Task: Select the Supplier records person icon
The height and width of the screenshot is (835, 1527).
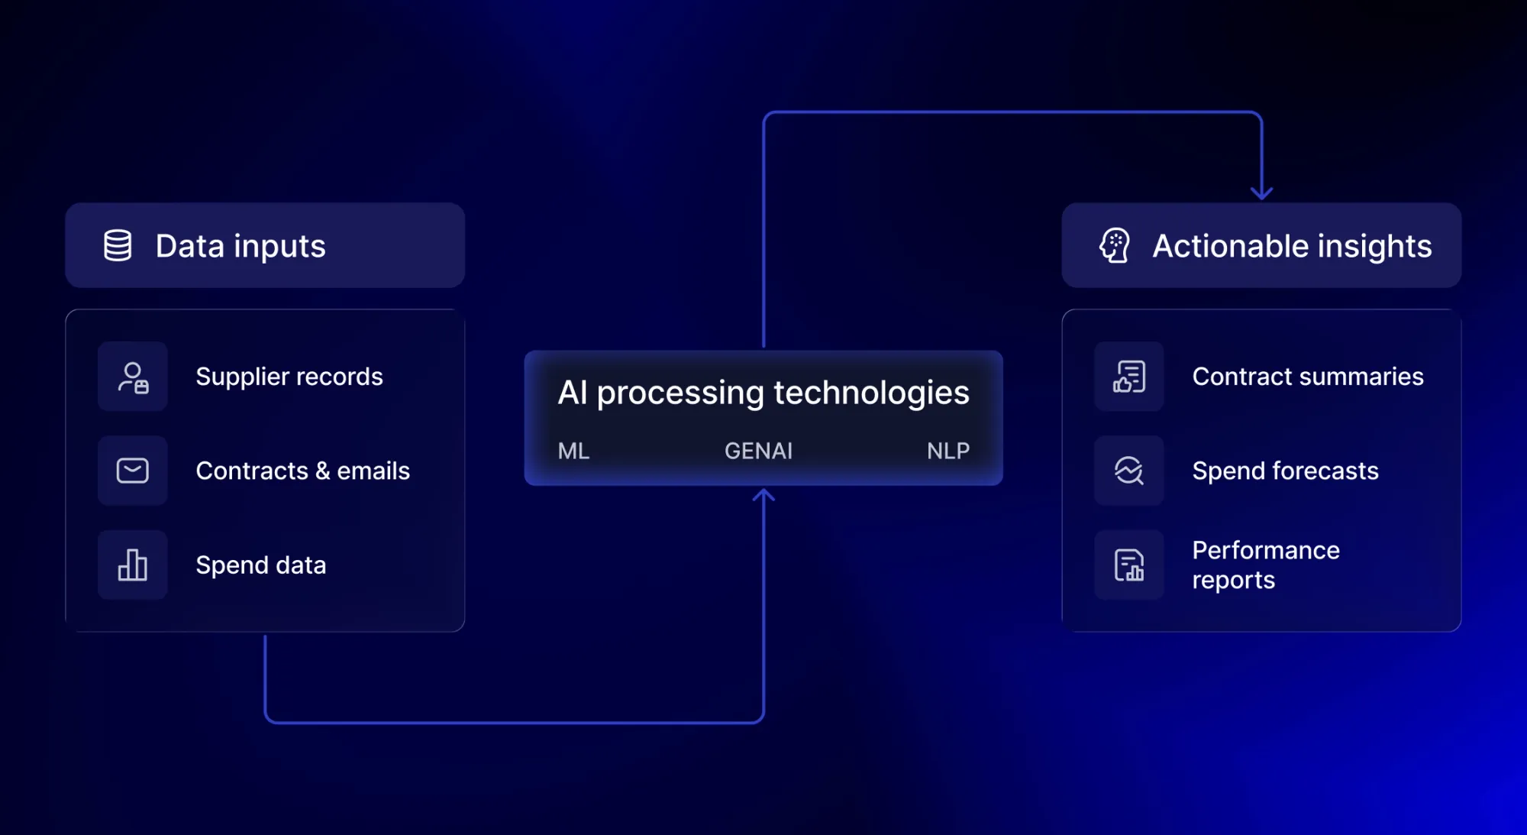Action: click(132, 376)
